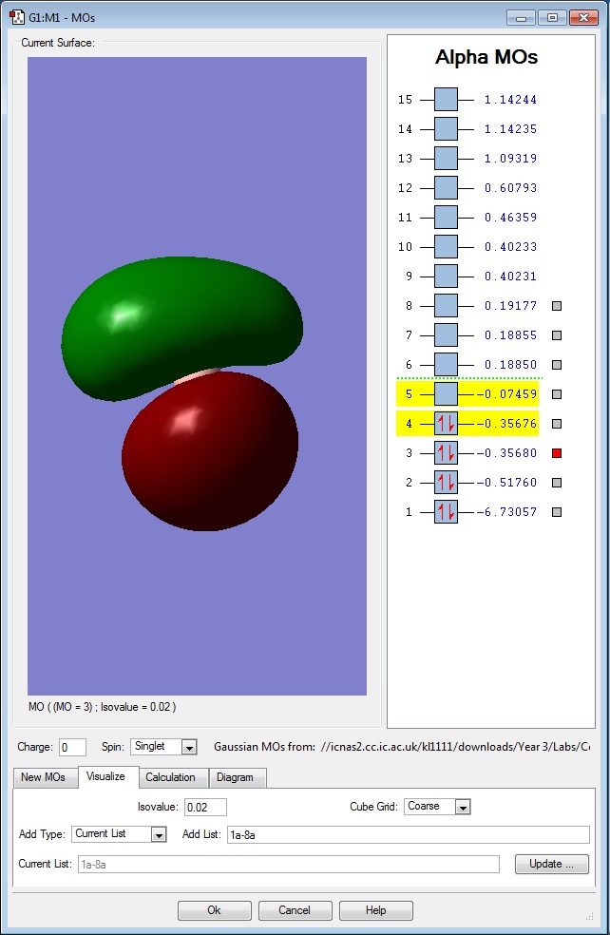Toggle surface marker for MO 5

[557, 394]
